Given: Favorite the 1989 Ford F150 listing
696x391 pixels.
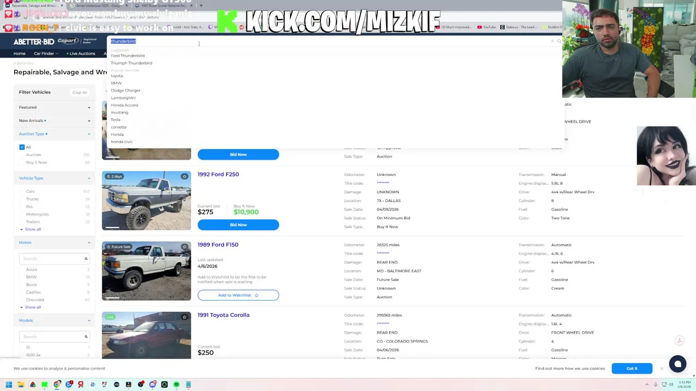Looking at the screenshot, I should coord(184,247).
